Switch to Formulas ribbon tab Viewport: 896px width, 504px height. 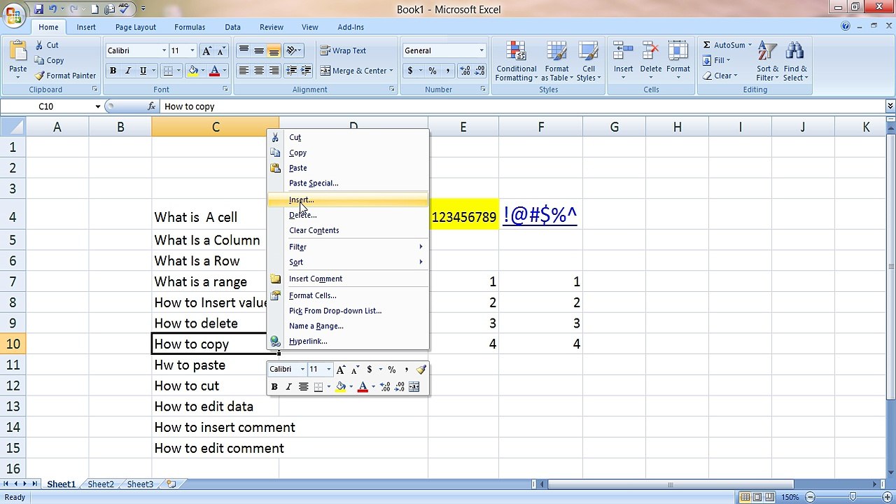pyautogui.click(x=190, y=27)
